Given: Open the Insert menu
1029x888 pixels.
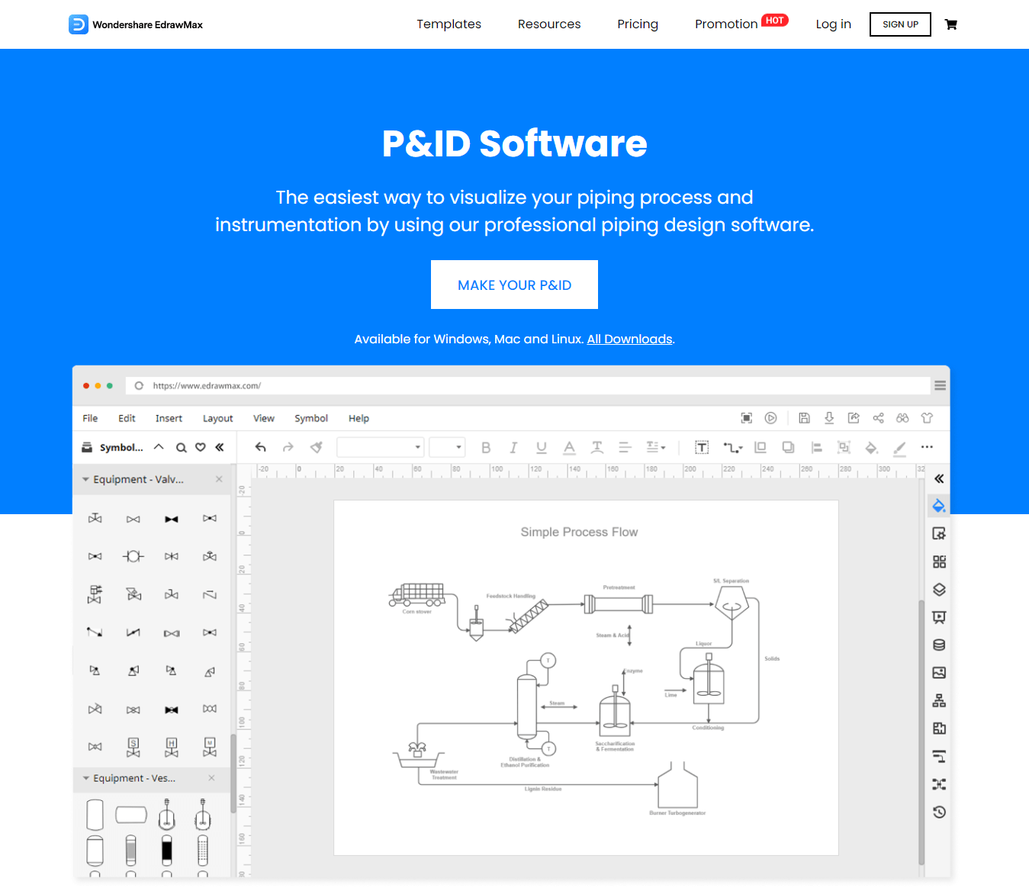Looking at the screenshot, I should tap(169, 418).
